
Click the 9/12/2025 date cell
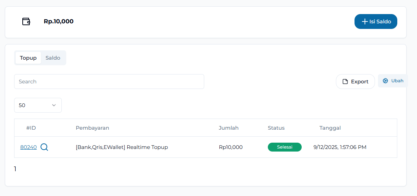tap(340, 147)
